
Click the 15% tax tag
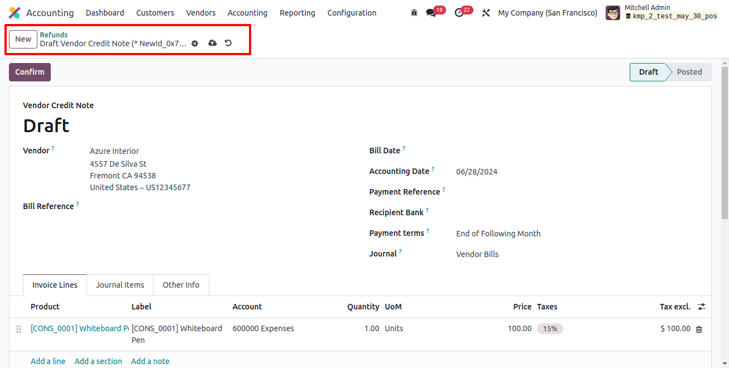[x=550, y=328]
